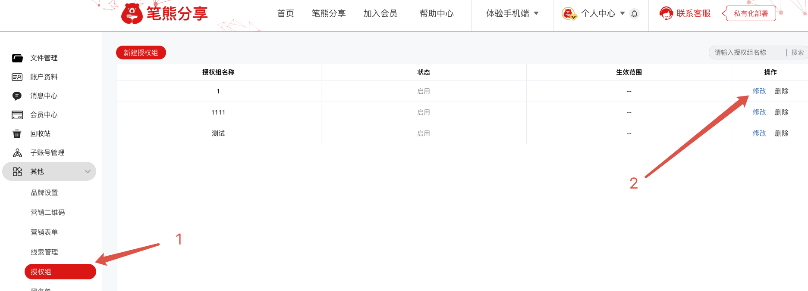Click the 会员中心 VIP card icon
This screenshot has height=291, width=808.
(17, 115)
